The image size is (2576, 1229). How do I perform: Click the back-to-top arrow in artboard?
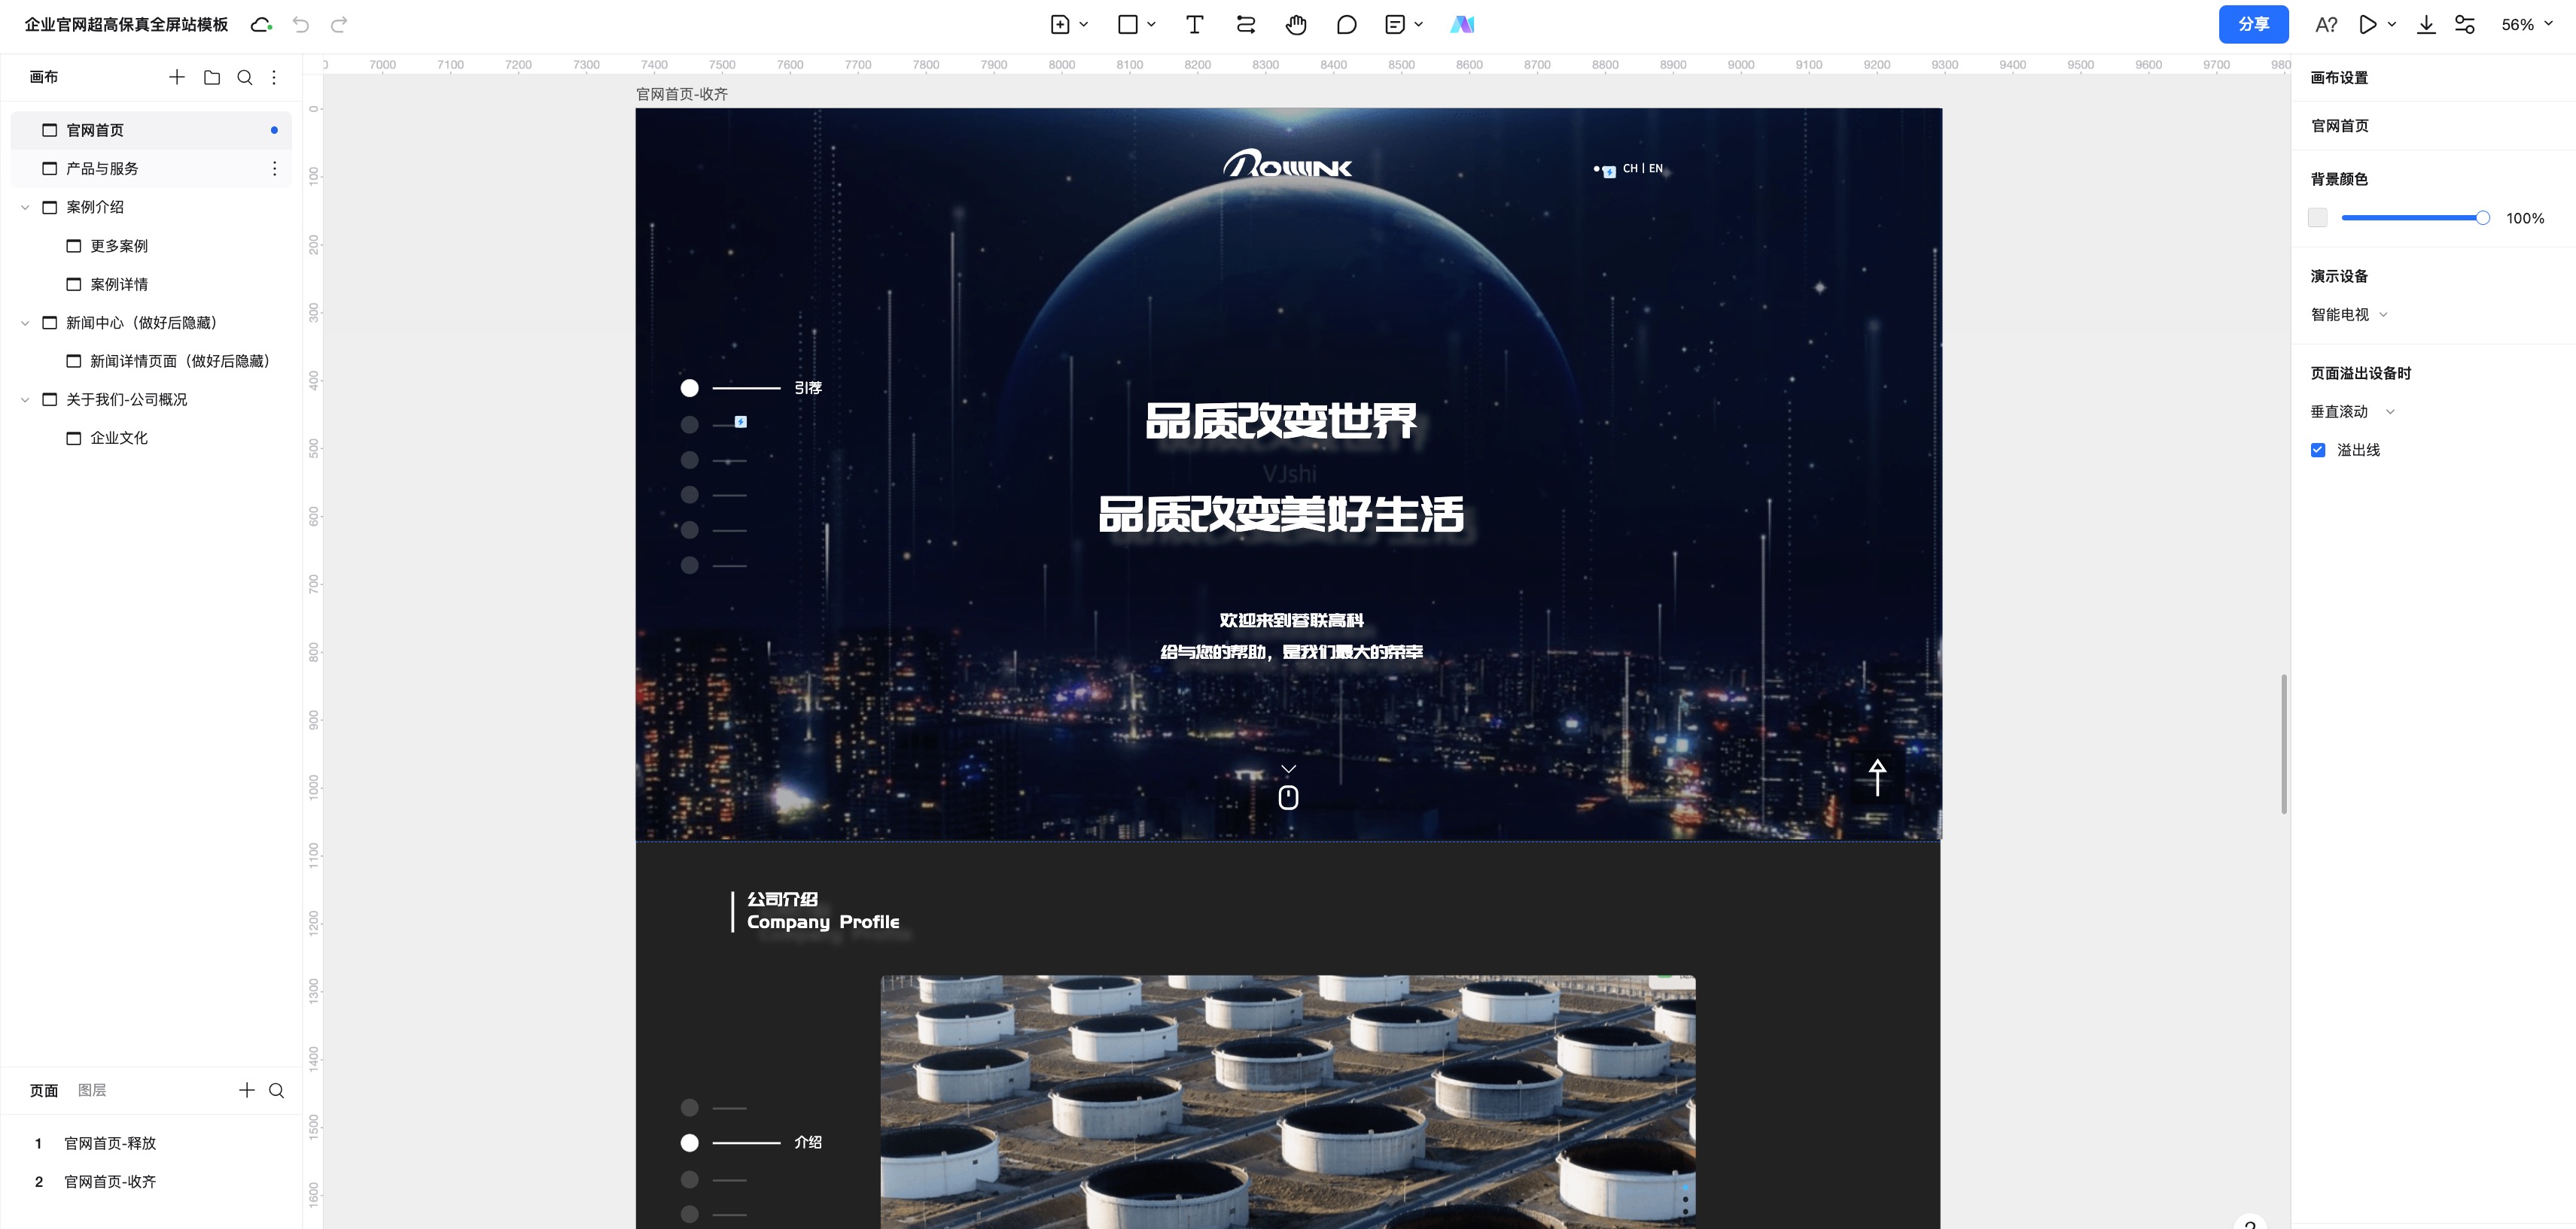(x=1877, y=778)
